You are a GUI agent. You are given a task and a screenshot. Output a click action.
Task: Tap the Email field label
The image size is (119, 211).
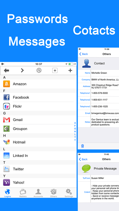(x=88, y=113)
